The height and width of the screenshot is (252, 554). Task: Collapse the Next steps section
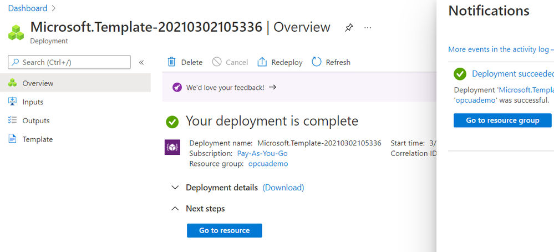pyautogui.click(x=175, y=209)
